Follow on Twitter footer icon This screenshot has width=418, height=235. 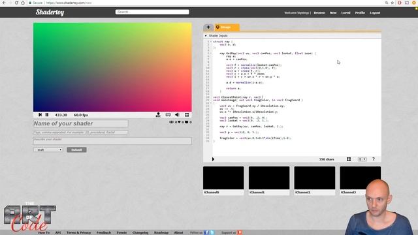point(212,232)
